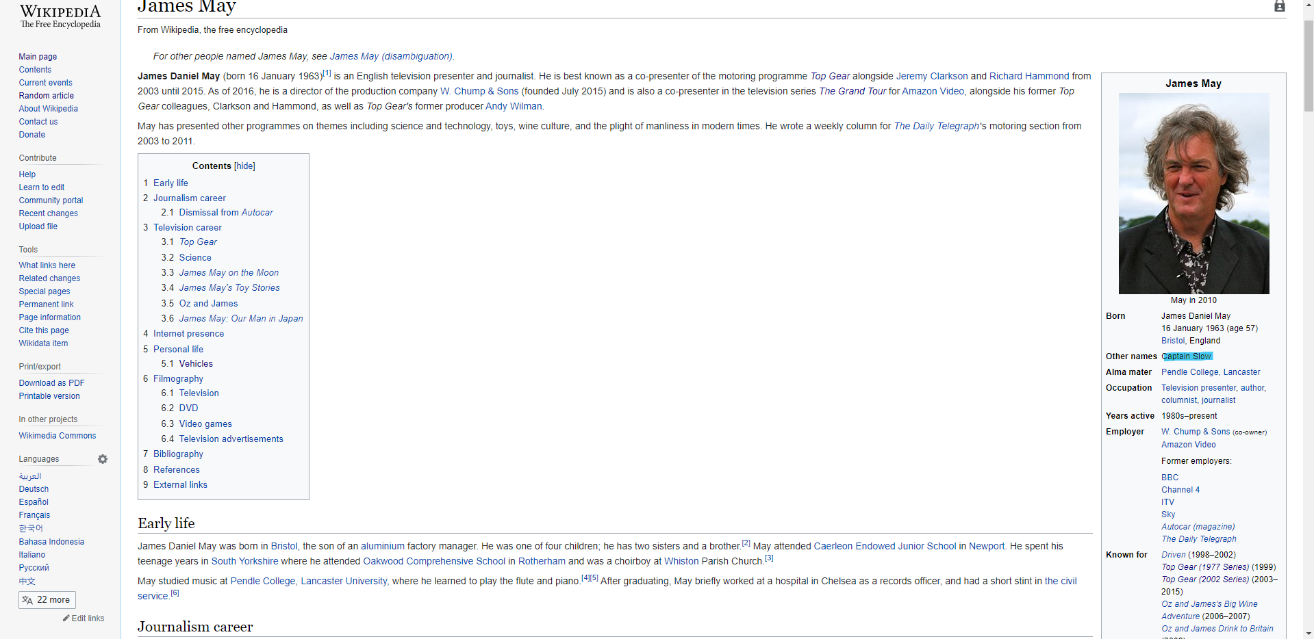Open Permanent link tool
The height and width of the screenshot is (639, 1314).
pyautogui.click(x=47, y=304)
